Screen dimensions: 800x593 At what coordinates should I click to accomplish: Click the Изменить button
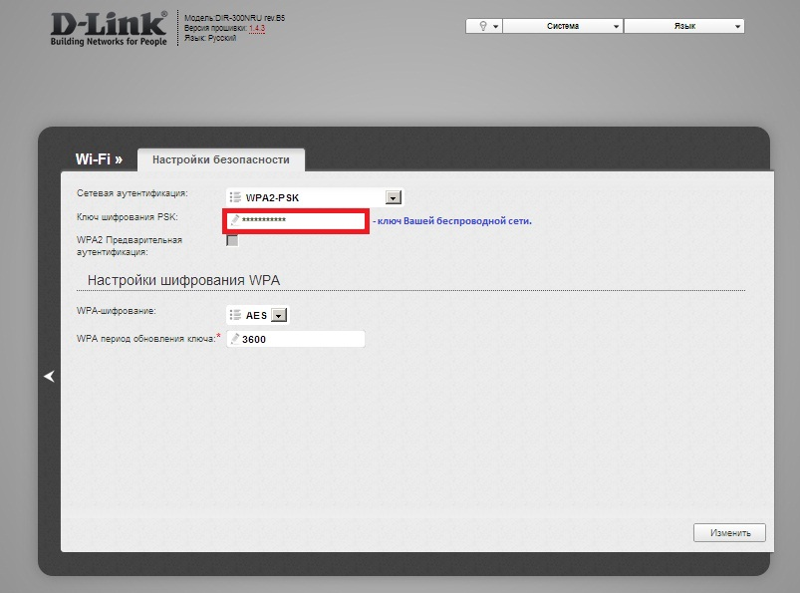coord(729,533)
